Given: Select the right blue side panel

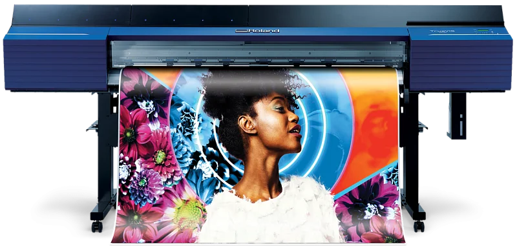Looking at the screenshot, I should [460, 59].
